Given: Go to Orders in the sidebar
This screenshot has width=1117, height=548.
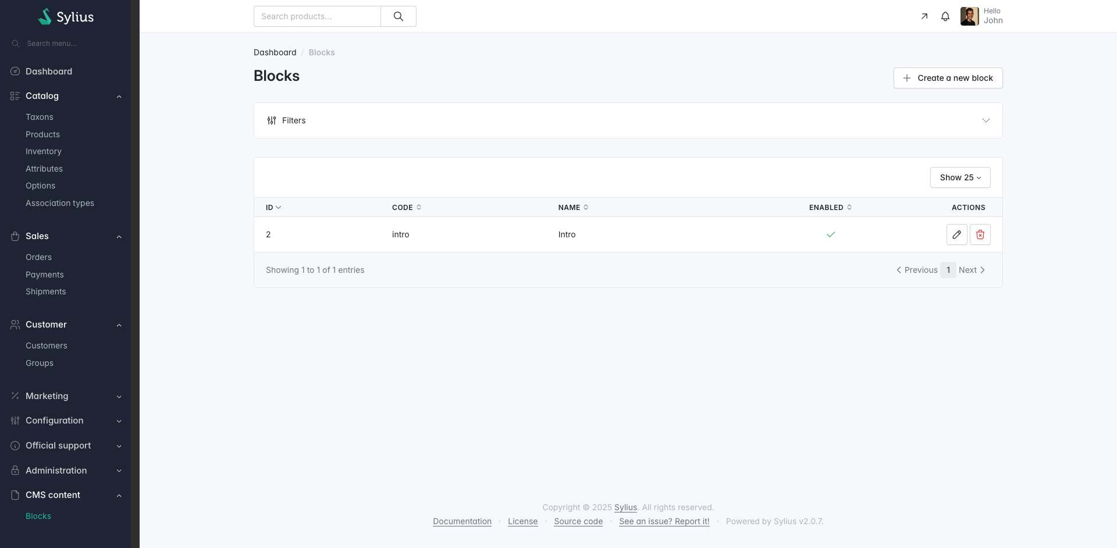Looking at the screenshot, I should 38,257.
